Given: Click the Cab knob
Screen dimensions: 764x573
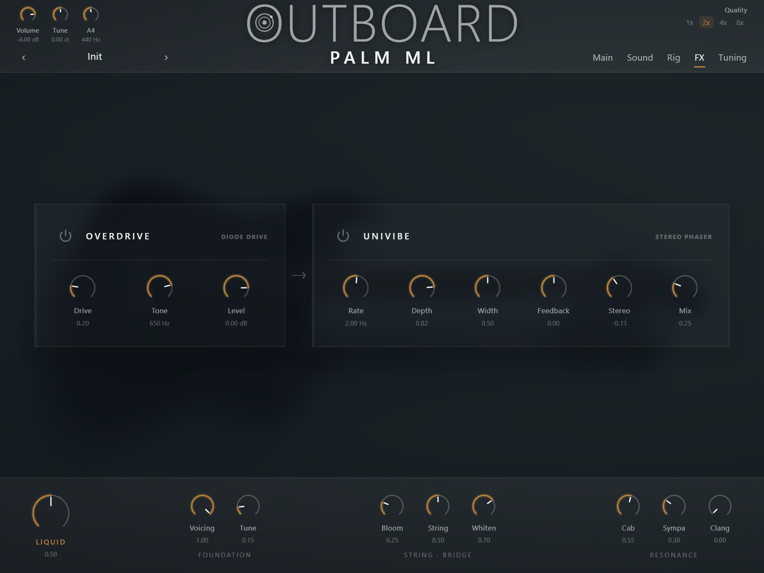Looking at the screenshot, I should (x=628, y=506).
